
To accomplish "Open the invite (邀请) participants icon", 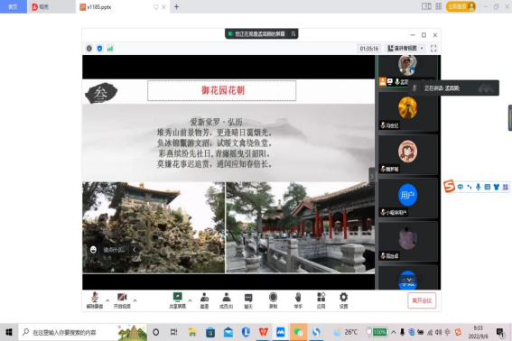I will 204,300.
